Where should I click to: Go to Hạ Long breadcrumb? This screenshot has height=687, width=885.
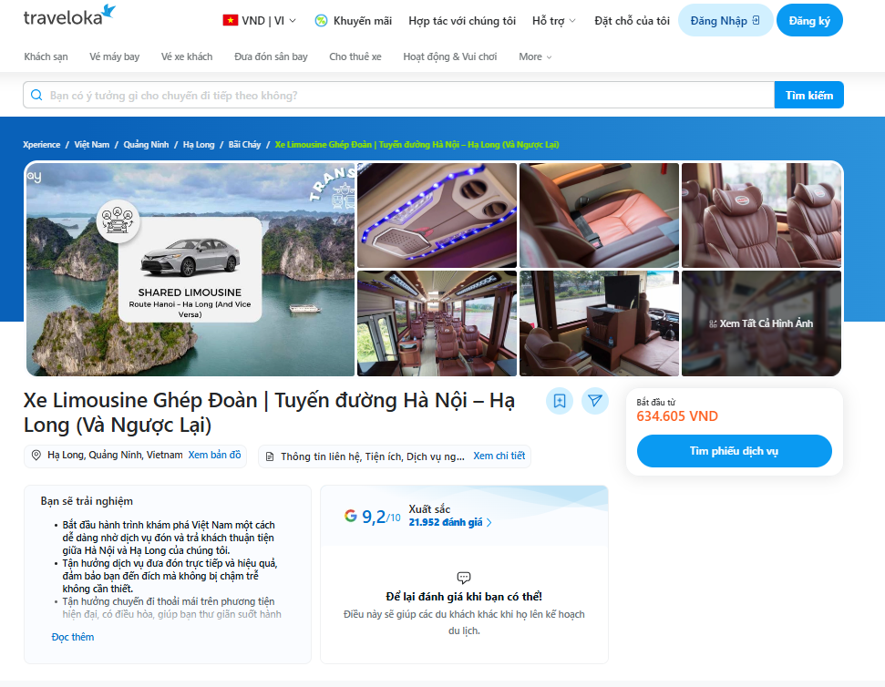click(x=199, y=144)
